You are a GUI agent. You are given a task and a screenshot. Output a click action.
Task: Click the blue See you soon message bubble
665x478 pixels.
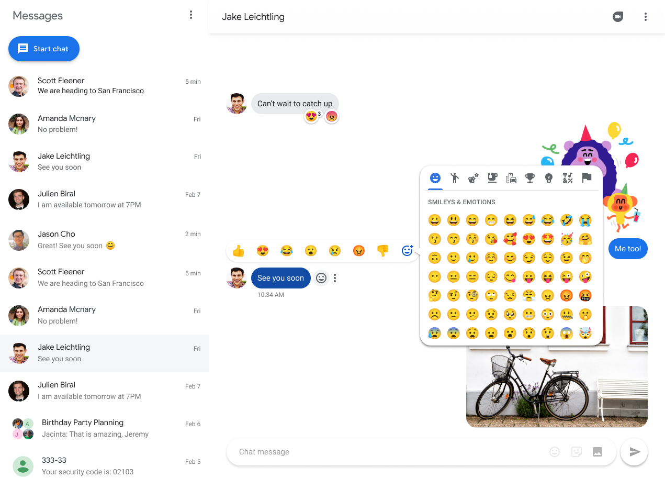(280, 278)
